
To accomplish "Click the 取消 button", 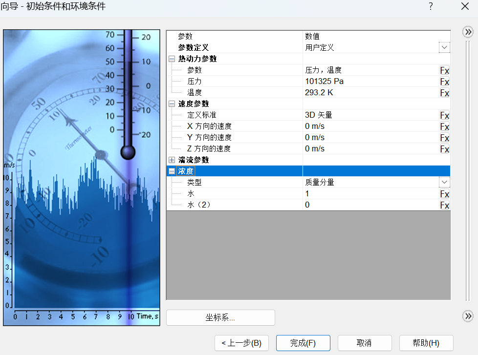I will coord(364,343).
